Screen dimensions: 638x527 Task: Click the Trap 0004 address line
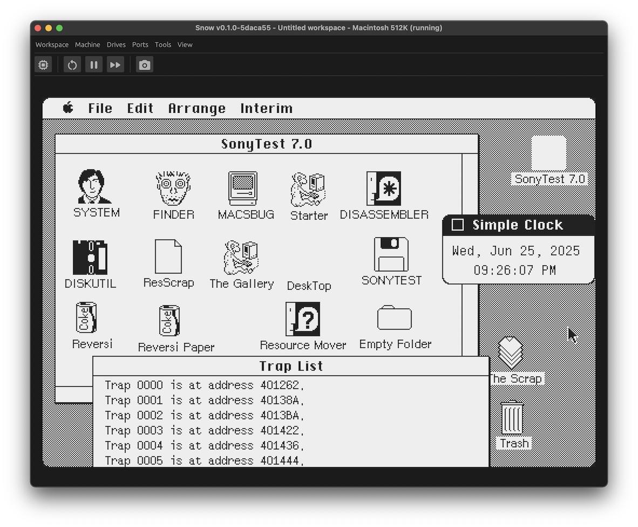[204, 445]
